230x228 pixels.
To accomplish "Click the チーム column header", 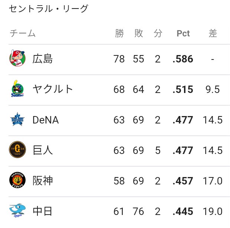I will pos(23,33).
